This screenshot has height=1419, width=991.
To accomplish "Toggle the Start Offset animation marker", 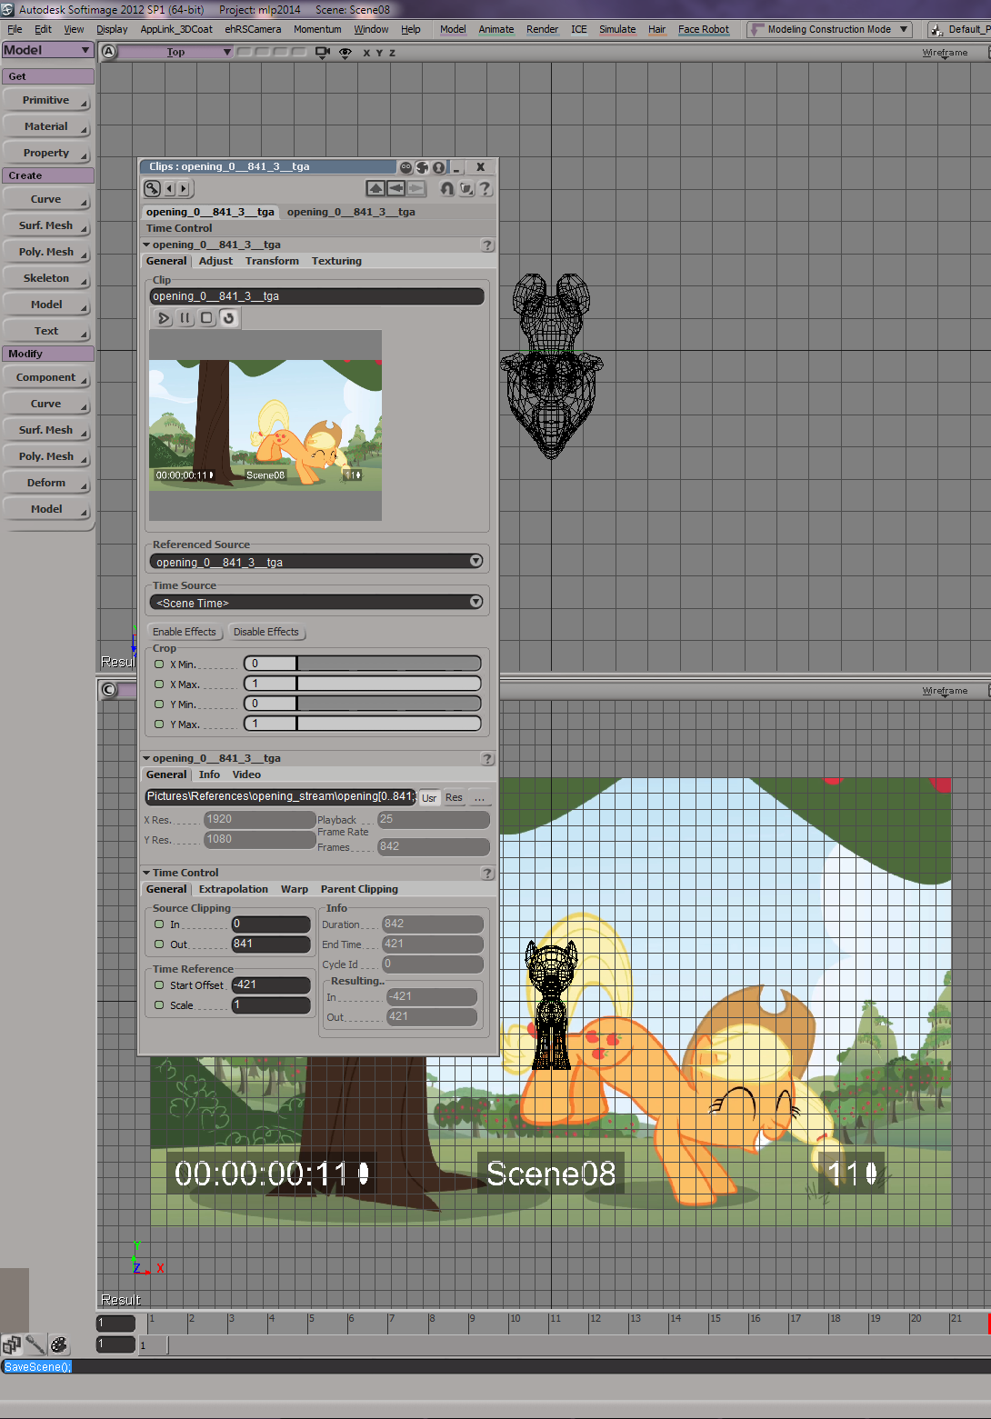I will pyautogui.click(x=159, y=985).
